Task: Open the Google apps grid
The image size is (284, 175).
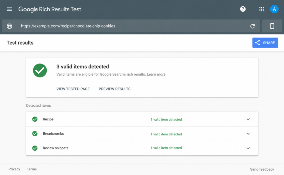Action: (261, 9)
